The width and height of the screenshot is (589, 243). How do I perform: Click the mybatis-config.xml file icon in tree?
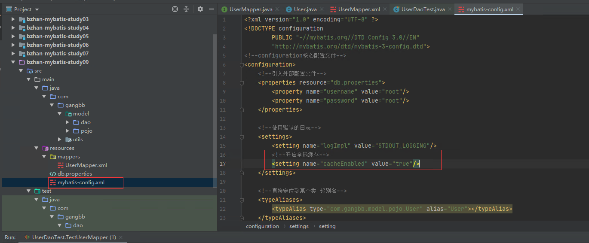pyautogui.click(x=53, y=182)
